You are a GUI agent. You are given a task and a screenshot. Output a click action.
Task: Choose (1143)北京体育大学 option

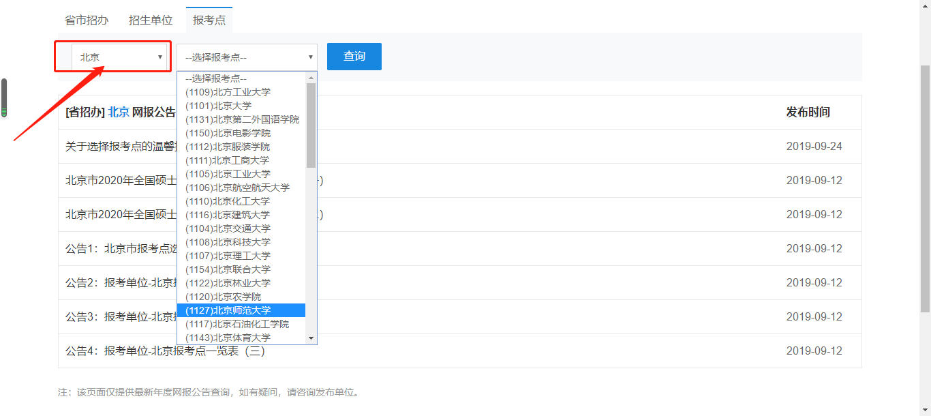click(241, 338)
